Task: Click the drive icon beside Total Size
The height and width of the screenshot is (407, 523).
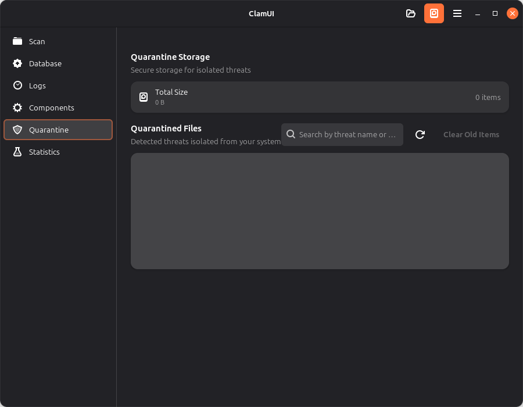Action: pyautogui.click(x=144, y=97)
